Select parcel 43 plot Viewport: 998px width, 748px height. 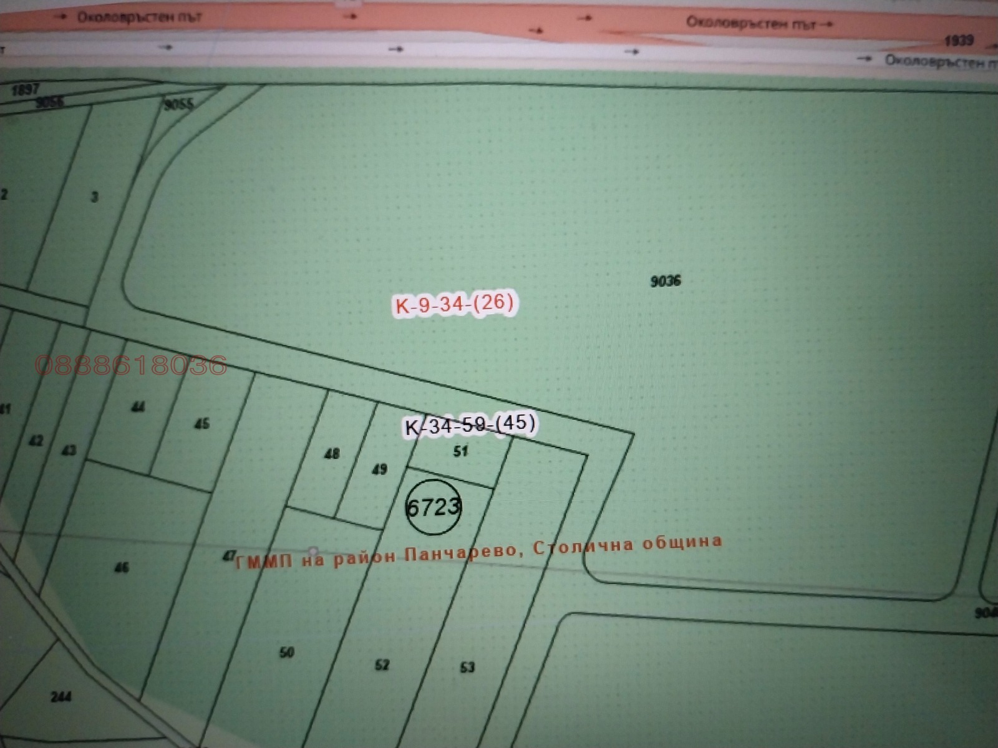tap(69, 449)
